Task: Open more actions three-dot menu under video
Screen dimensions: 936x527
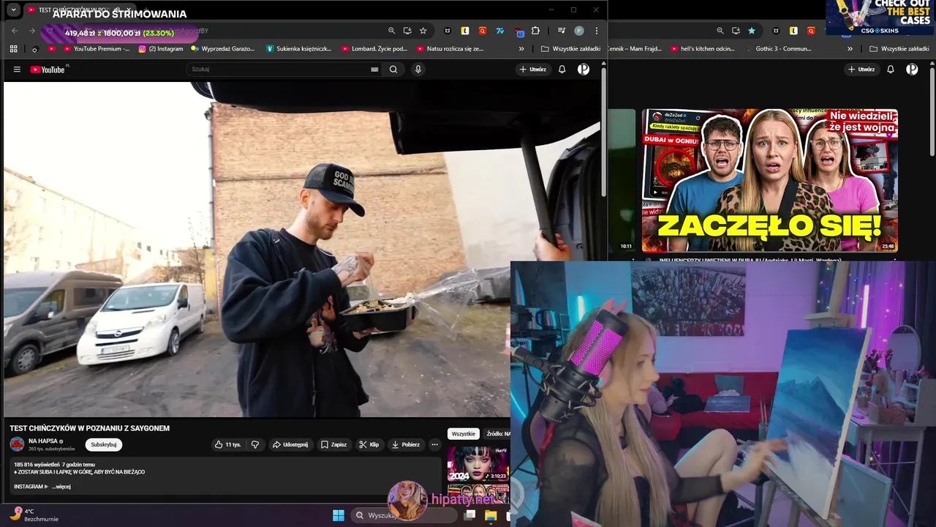Action: [x=434, y=444]
